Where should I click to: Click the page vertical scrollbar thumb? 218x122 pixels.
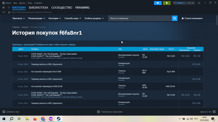(x=217, y=20)
